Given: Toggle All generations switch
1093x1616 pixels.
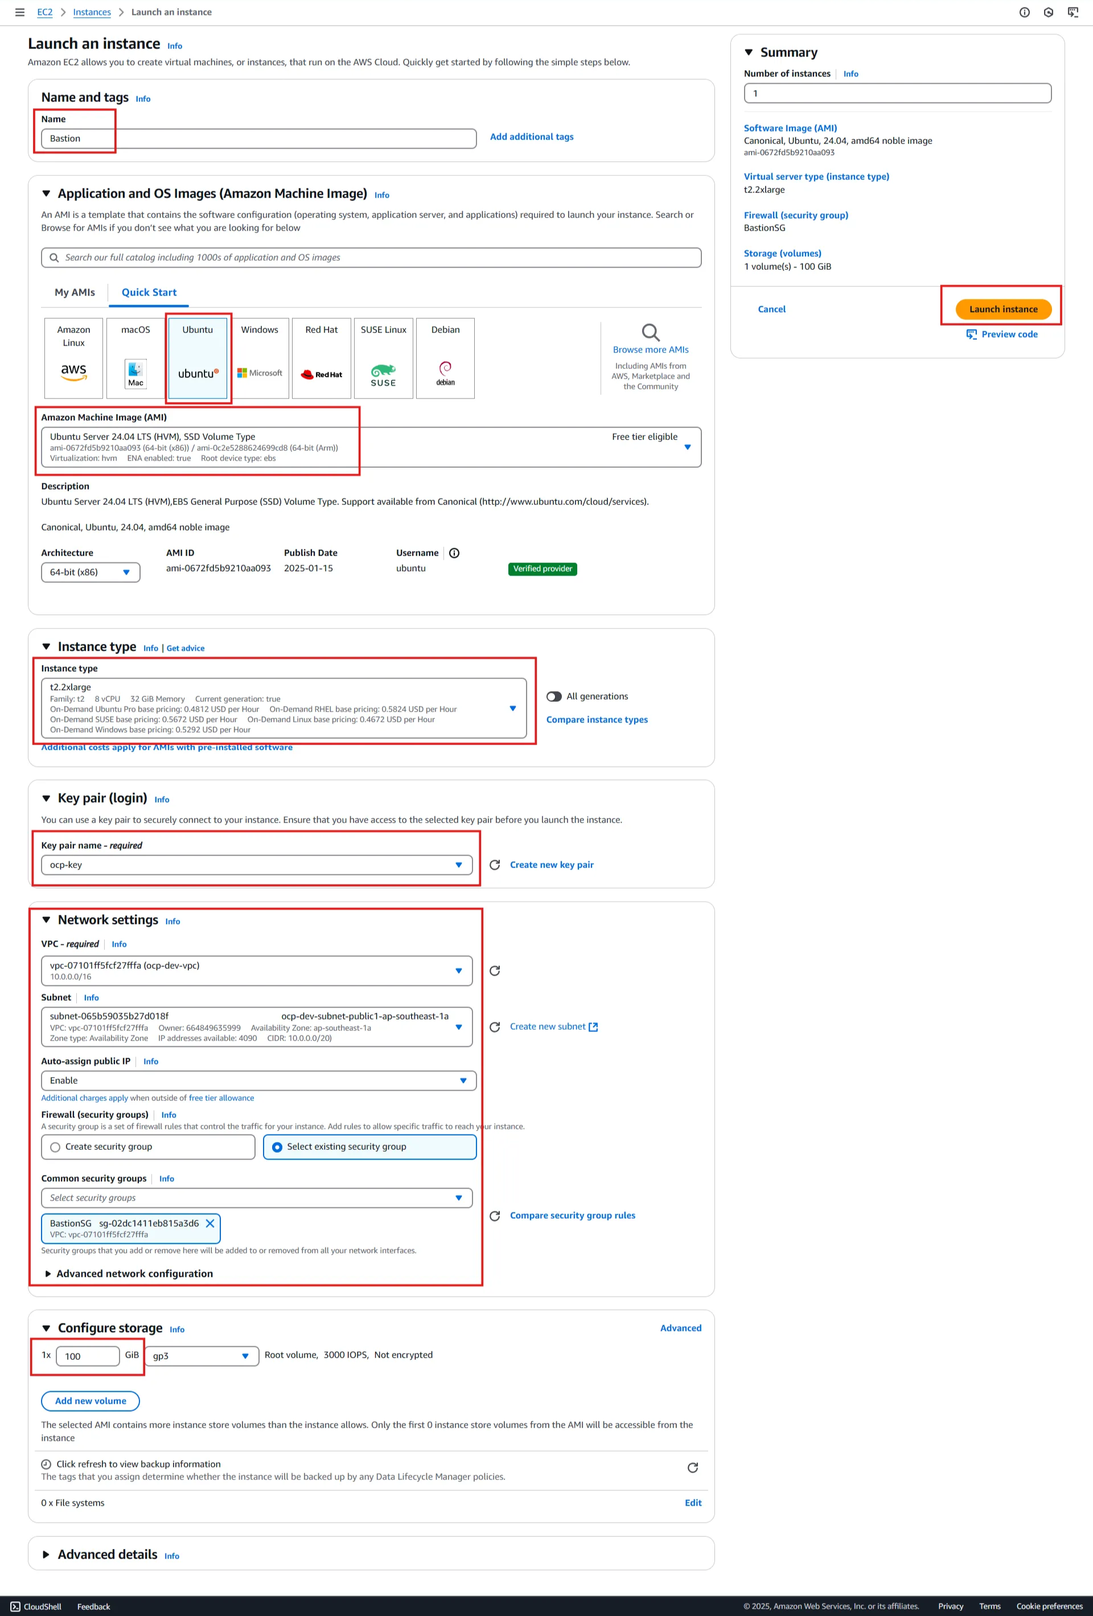Looking at the screenshot, I should (x=554, y=696).
